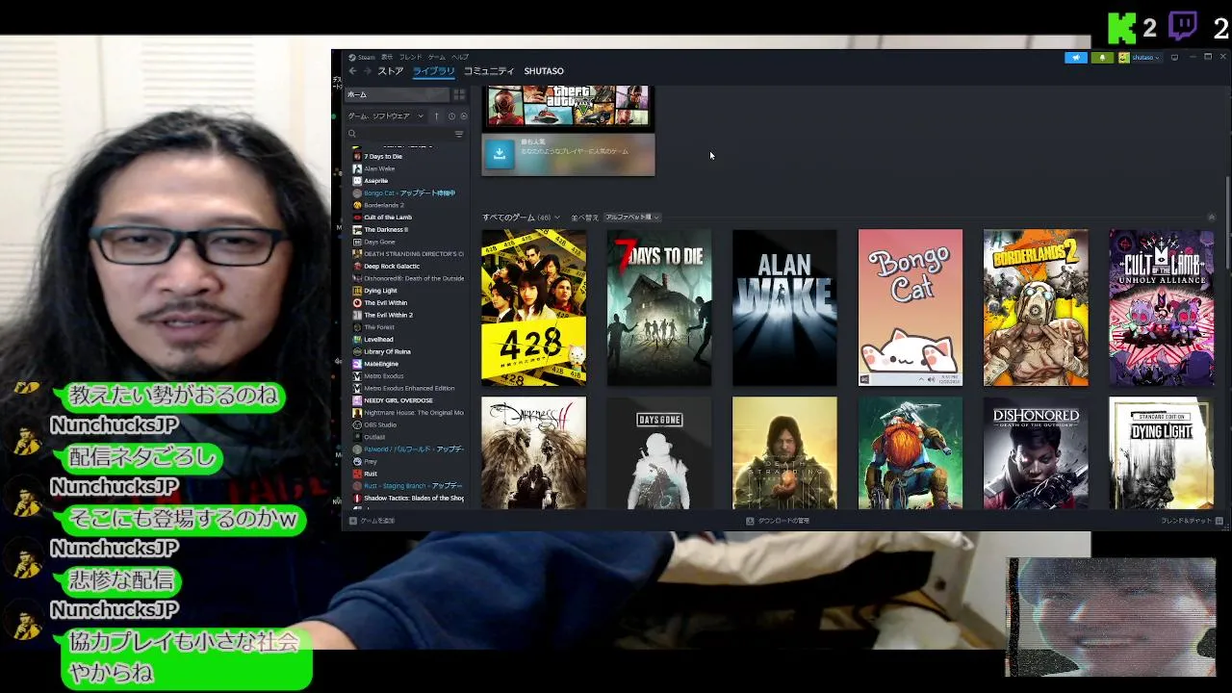The image size is (1232, 693).
Task: Switch to Big Picture mode icon
Action: pyautogui.click(x=1174, y=58)
